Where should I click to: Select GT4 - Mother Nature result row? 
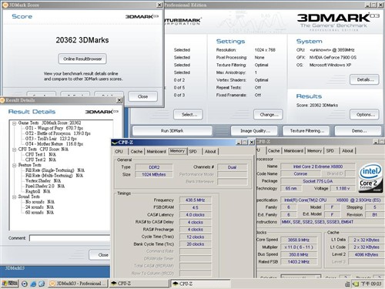(x=54, y=144)
